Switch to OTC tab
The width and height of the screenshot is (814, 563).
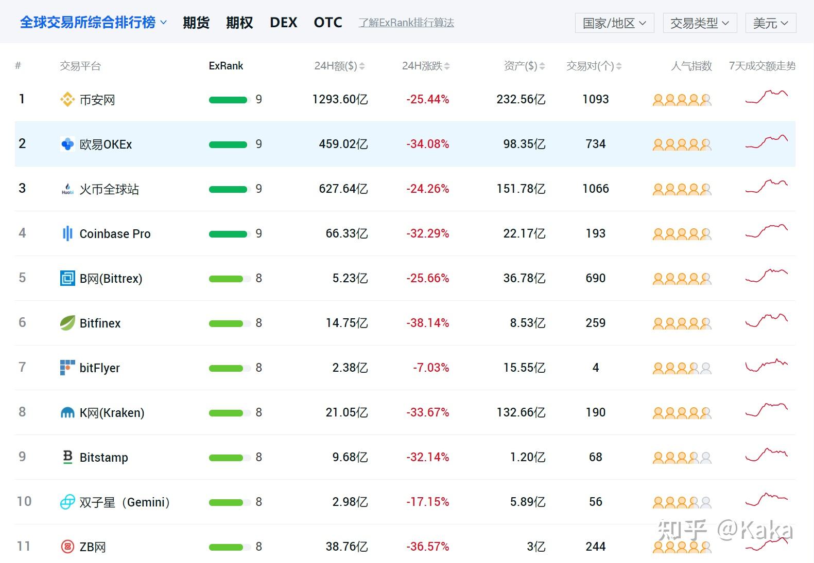point(328,23)
